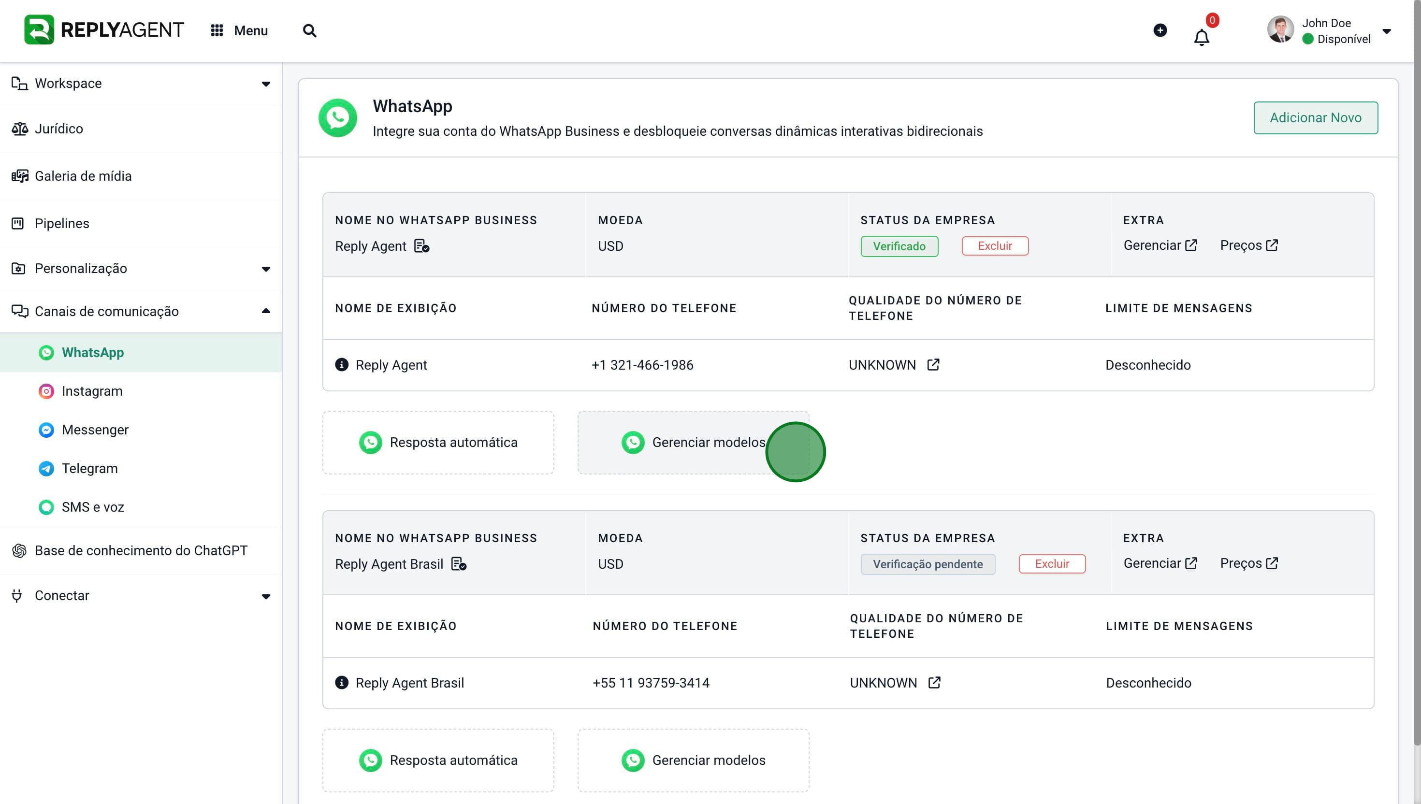Expand Personalização section arrow
The width and height of the screenshot is (1421, 804).
coord(266,269)
